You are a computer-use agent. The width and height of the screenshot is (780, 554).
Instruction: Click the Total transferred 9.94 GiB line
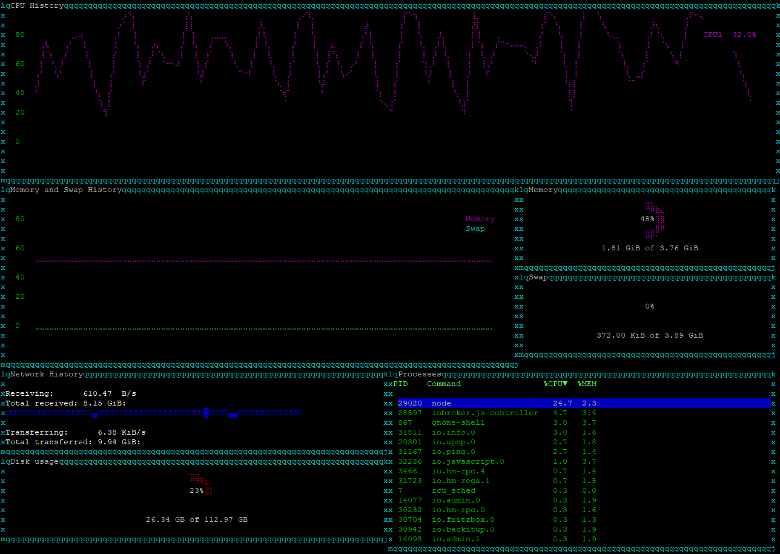click(x=73, y=442)
